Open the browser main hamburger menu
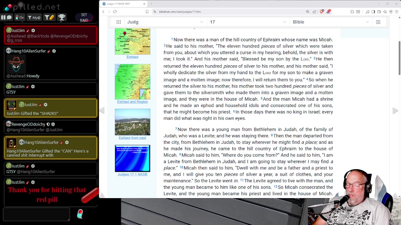 [x=397, y=12]
